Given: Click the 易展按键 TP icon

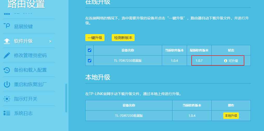Looking at the screenshot, I should click(7, 26).
